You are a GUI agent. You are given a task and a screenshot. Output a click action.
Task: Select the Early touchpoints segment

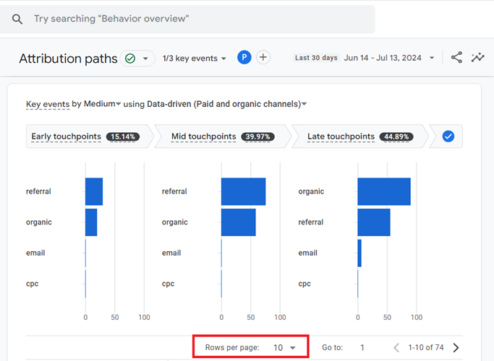[90, 136]
